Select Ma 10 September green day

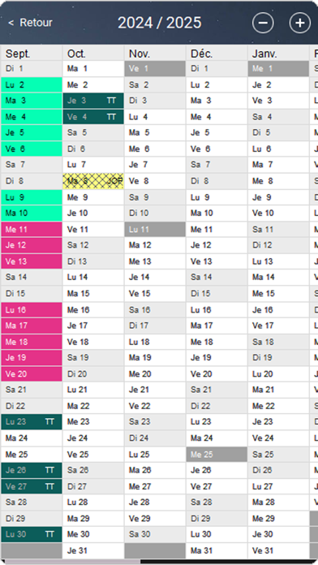(x=32, y=213)
